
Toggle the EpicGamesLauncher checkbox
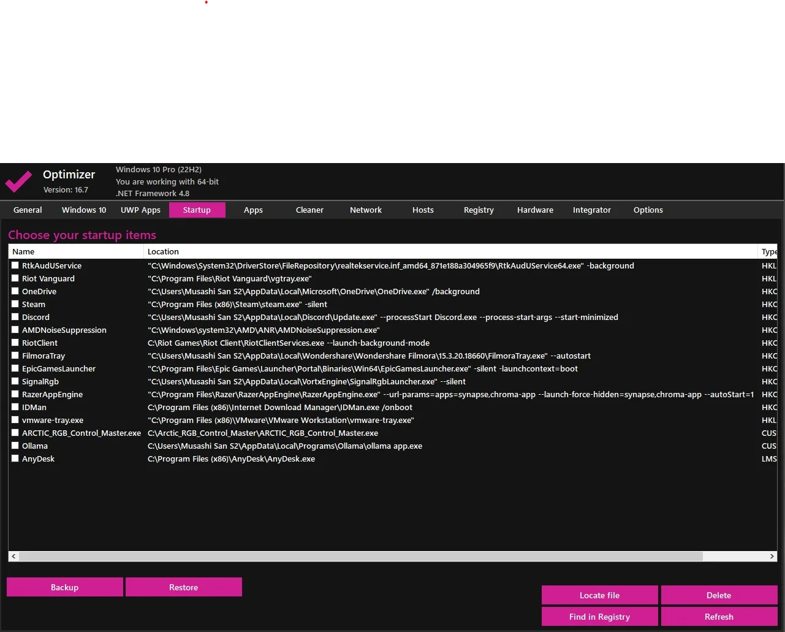[x=15, y=368]
